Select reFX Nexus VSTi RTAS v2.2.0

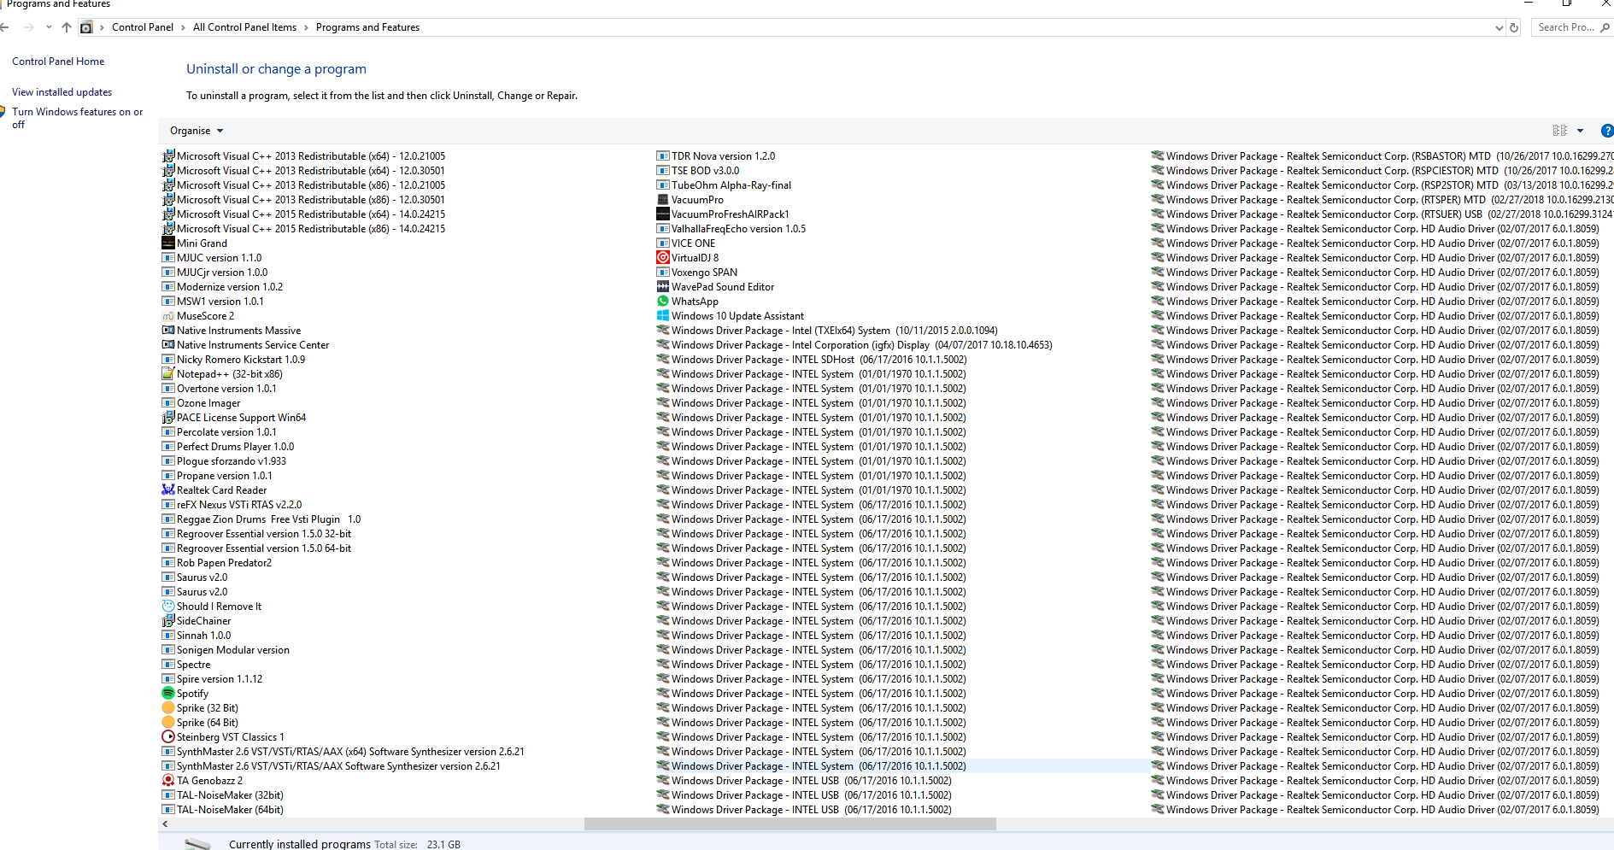point(239,504)
